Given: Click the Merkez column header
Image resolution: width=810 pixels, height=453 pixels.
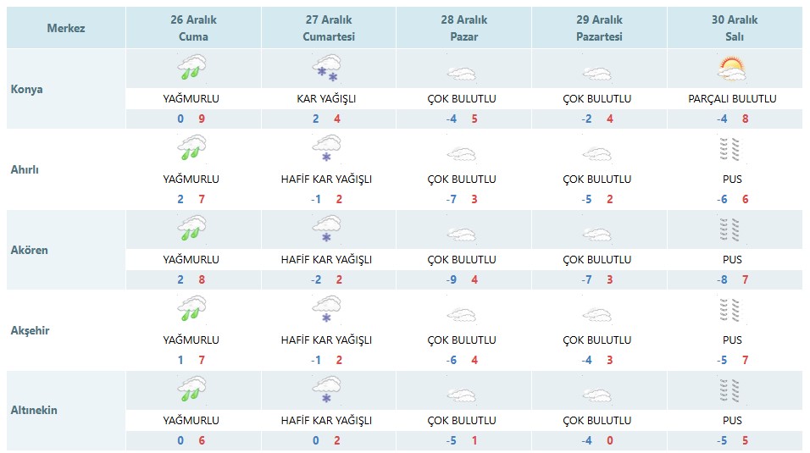Looking at the screenshot, I should tap(66, 28).
